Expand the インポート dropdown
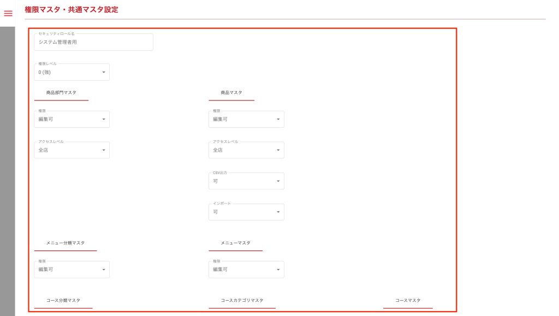559x316 pixels. tap(246, 212)
